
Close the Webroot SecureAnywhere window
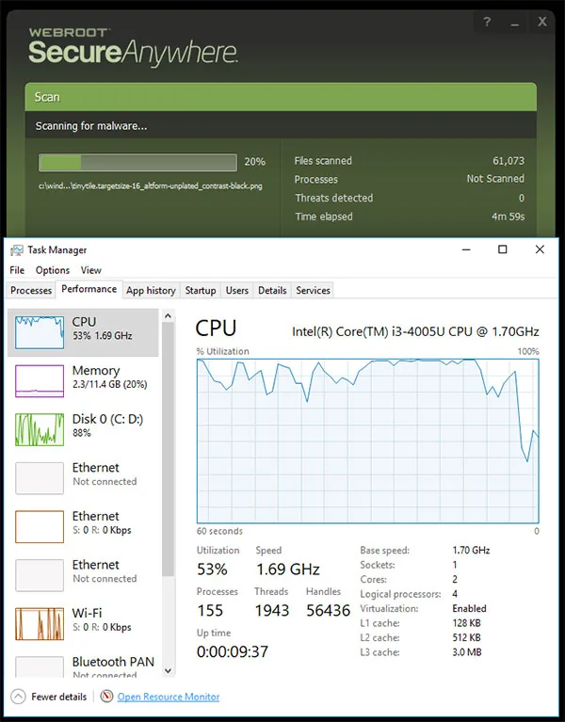542,22
